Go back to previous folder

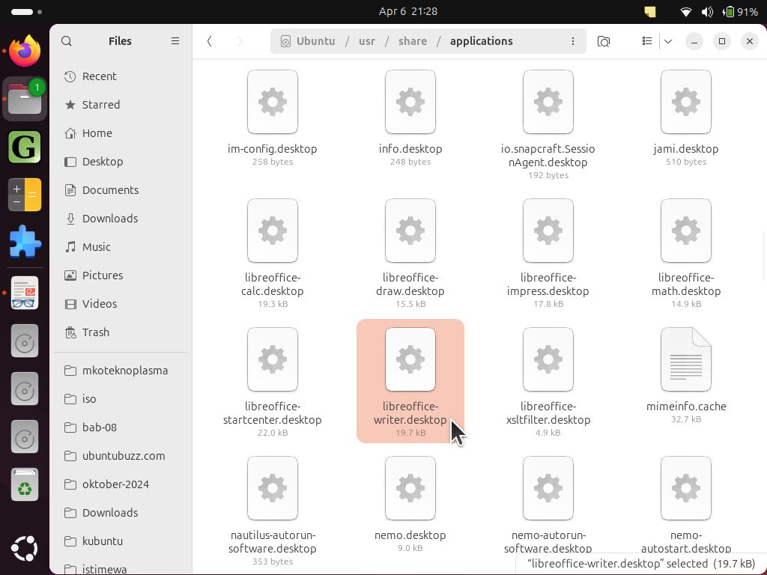[x=210, y=41]
